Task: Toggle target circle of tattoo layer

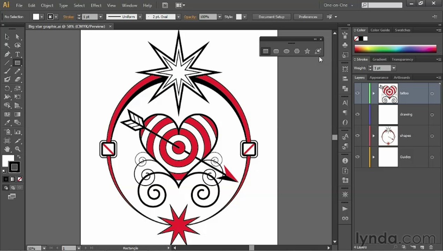Action: pyautogui.click(x=432, y=93)
